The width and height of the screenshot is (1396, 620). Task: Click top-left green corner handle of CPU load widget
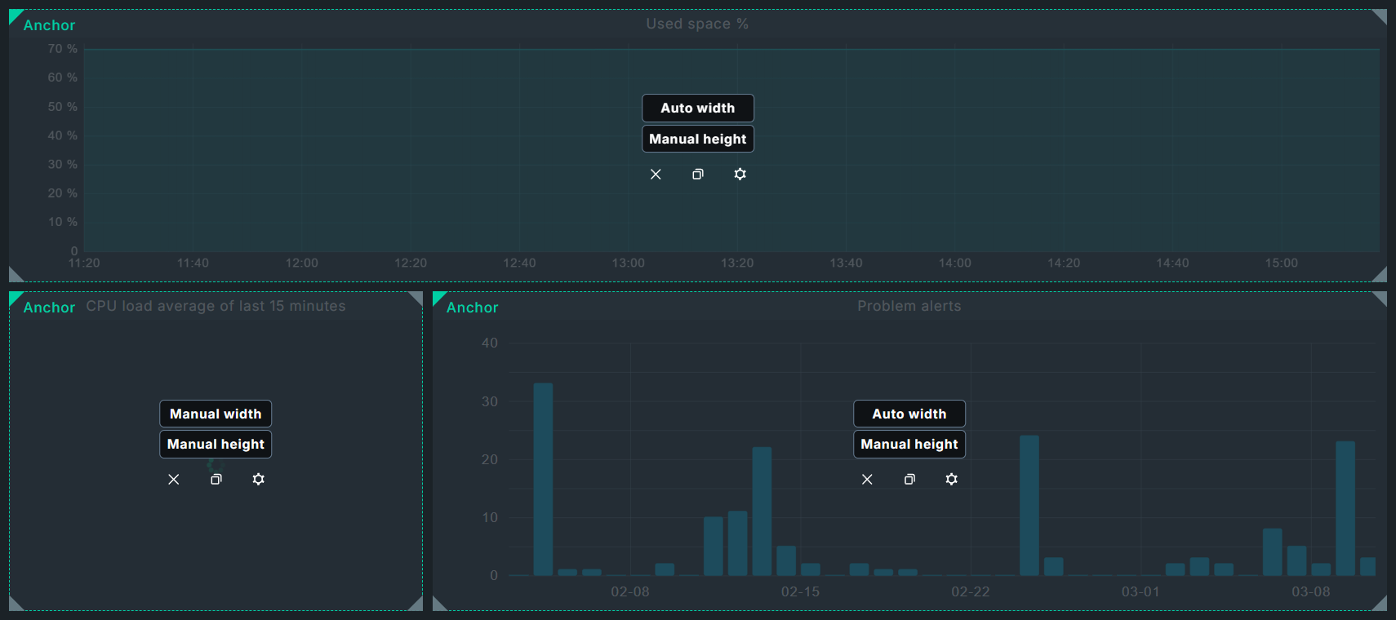tap(14, 297)
